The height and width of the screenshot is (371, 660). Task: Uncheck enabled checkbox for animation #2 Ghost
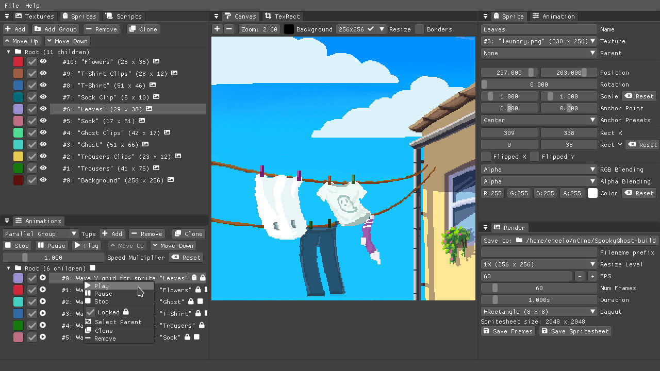pos(32,302)
